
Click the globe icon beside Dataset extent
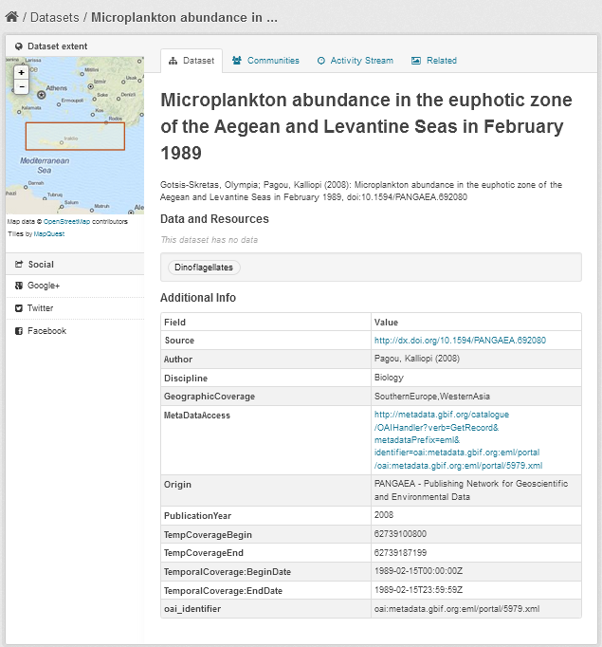19,46
